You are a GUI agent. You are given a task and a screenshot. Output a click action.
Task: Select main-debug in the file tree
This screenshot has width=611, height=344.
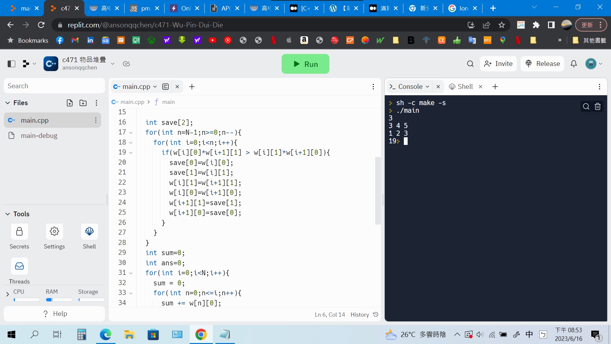point(39,136)
